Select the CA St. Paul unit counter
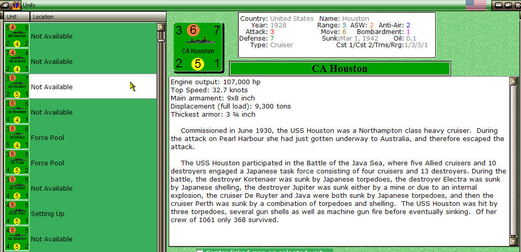Viewport: 521px width, 252px height. click(17, 213)
